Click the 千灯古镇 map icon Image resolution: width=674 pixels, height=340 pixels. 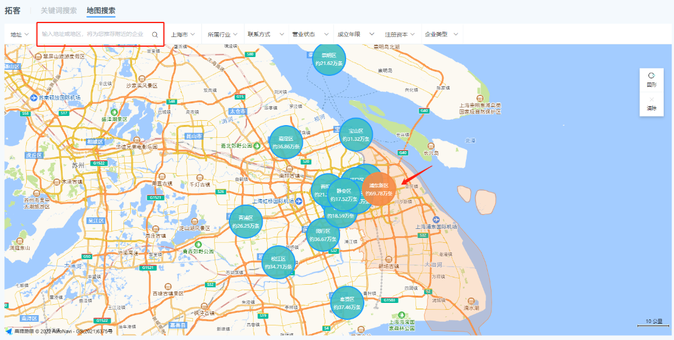coord(199,177)
